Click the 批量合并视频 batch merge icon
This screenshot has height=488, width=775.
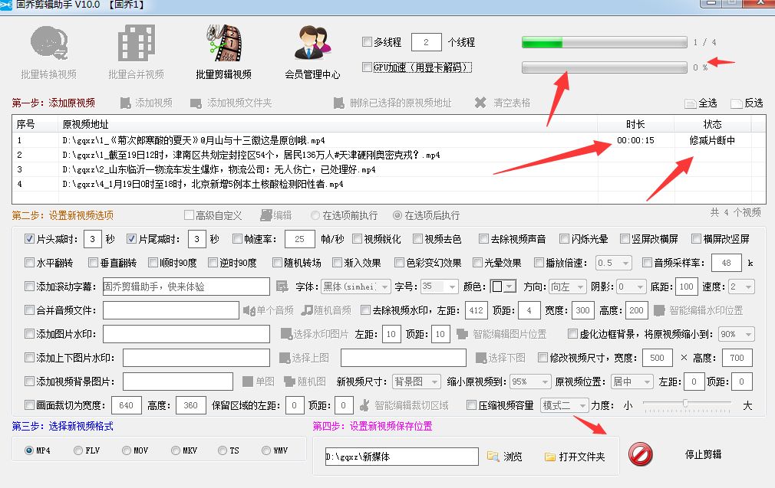coord(136,44)
